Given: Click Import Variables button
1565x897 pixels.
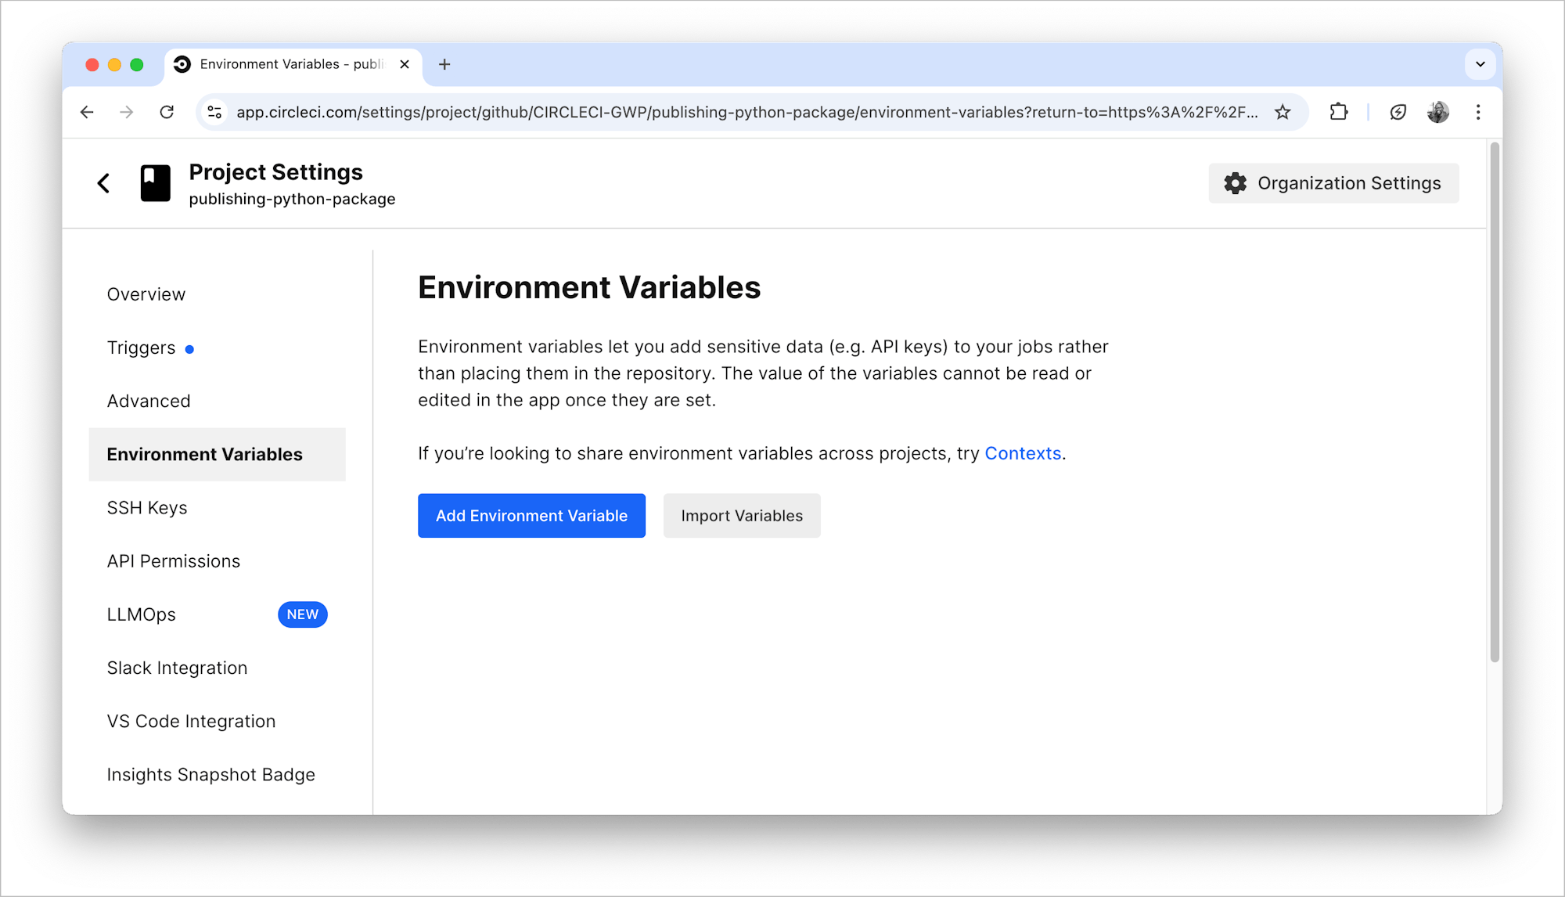Looking at the screenshot, I should point(741,516).
